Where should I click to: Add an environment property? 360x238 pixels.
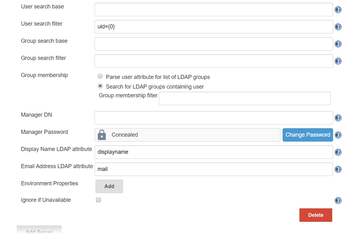tap(109, 186)
